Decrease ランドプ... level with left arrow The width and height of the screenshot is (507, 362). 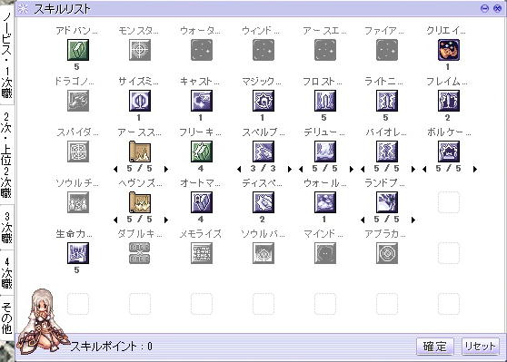(363, 220)
